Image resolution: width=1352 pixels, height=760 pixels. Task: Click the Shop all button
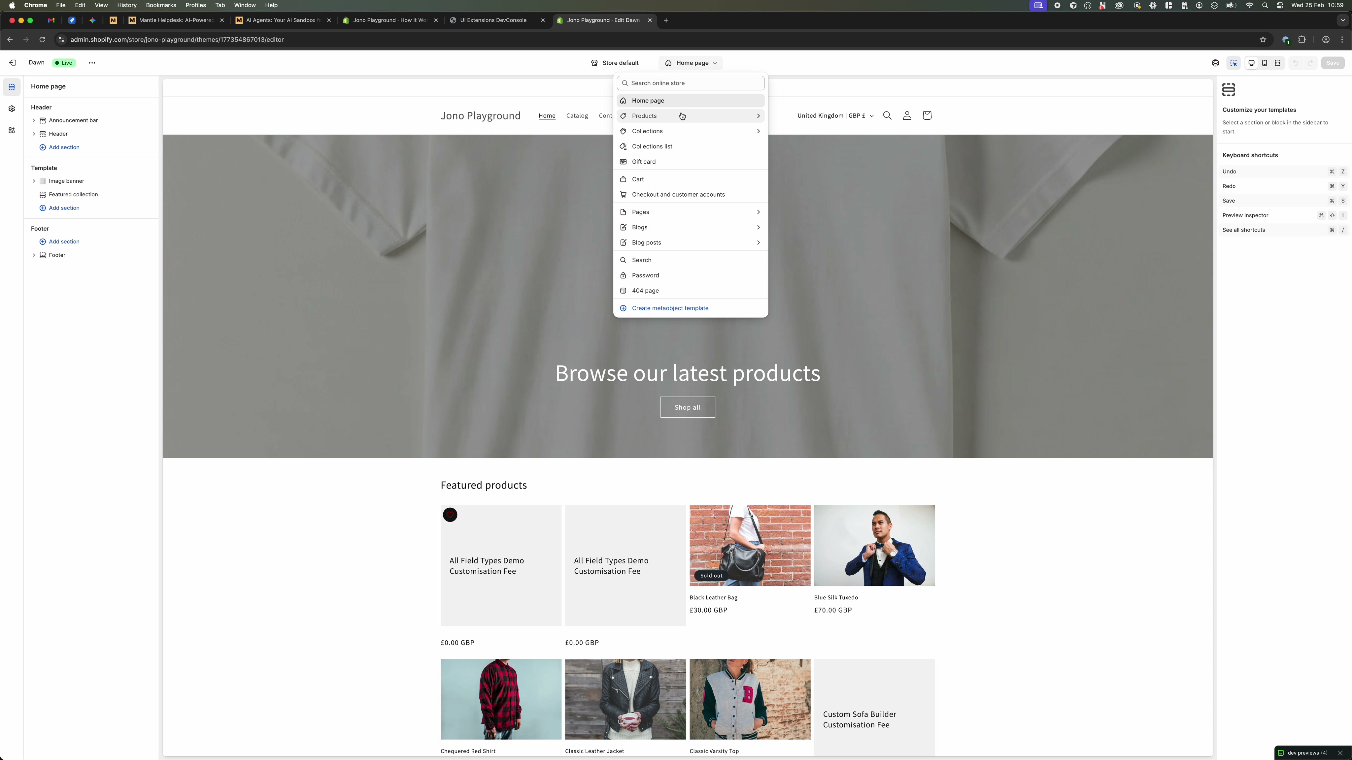[688, 407]
